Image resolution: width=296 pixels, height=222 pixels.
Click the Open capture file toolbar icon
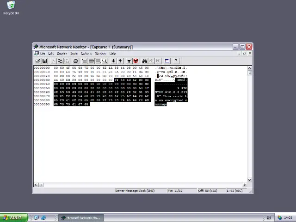(x=38, y=61)
